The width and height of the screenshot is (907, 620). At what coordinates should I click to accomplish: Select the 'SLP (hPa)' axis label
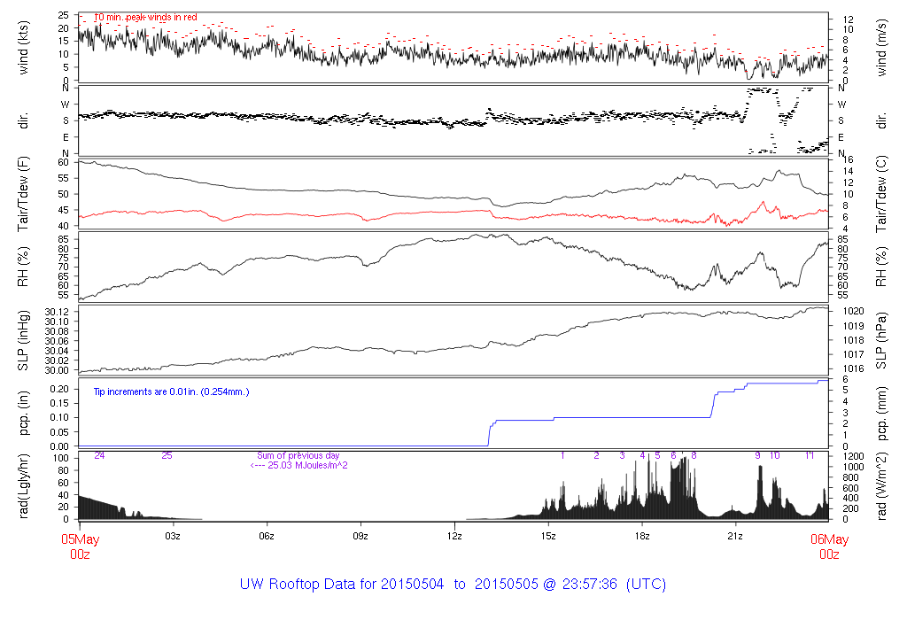pyautogui.click(x=881, y=341)
